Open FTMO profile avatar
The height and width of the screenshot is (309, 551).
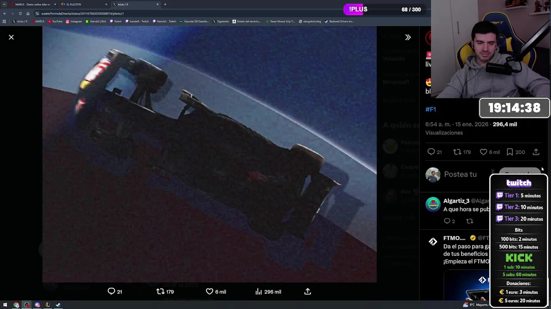point(433,242)
